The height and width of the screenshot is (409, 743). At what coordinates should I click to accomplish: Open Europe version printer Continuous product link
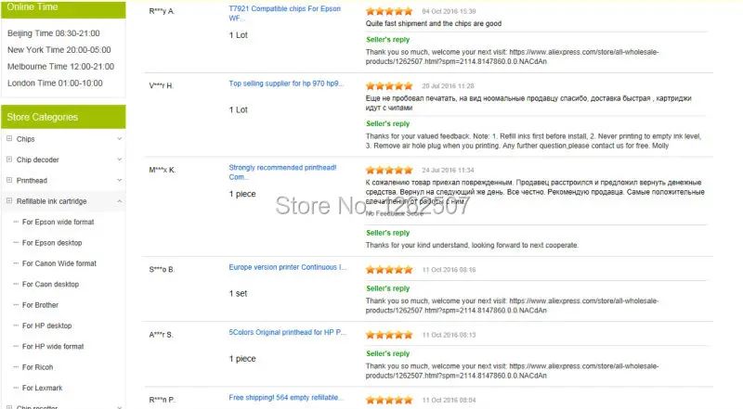(288, 267)
